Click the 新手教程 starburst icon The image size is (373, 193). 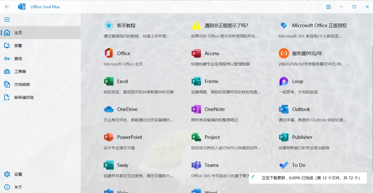tap(109, 25)
